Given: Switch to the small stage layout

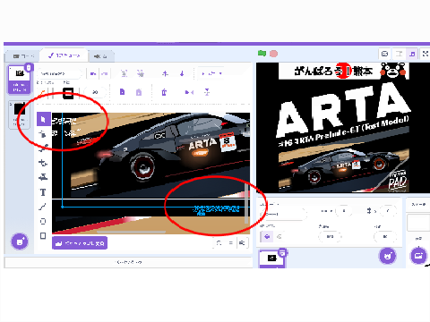Looking at the screenshot, I should [x=399, y=54].
